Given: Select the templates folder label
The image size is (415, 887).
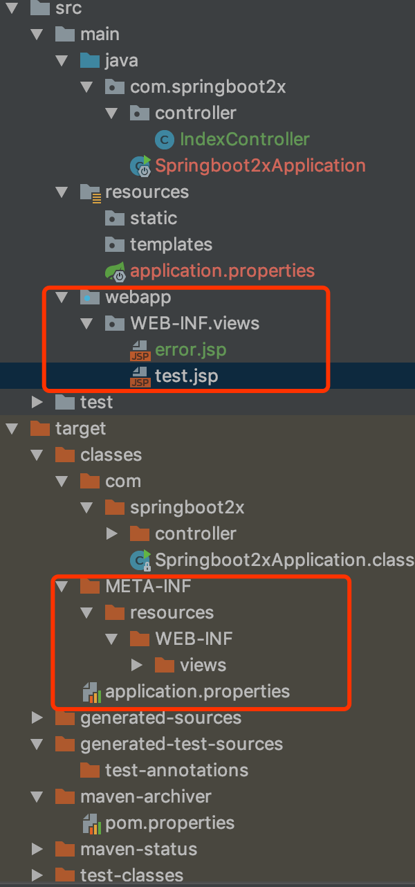Looking at the screenshot, I should 171,245.
